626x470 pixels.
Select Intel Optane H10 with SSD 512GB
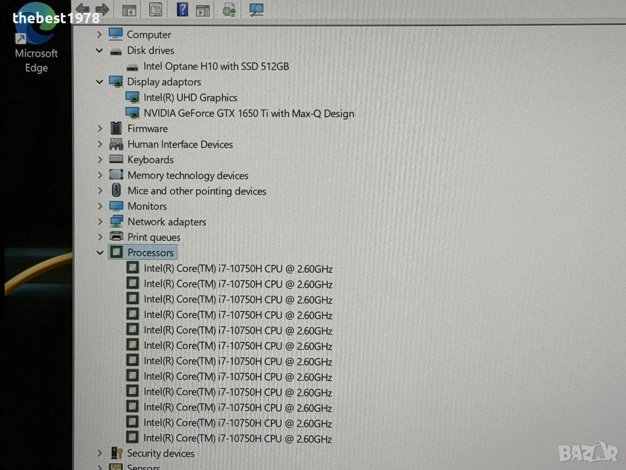tap(216, 66)
